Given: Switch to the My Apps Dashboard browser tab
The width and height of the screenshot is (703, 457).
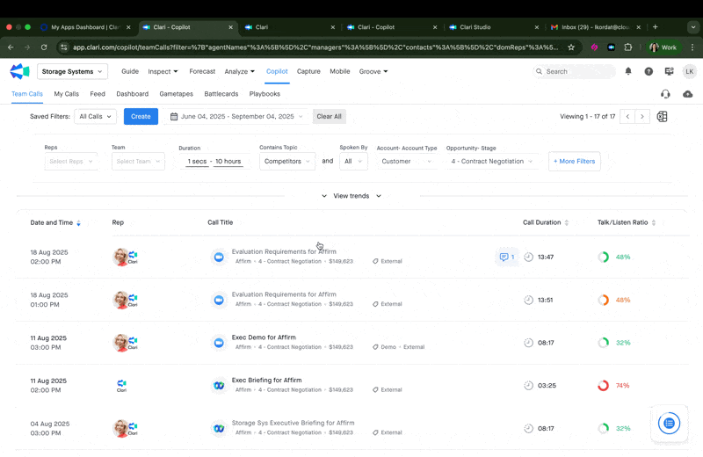Looking at the screenshot, I should 85,27.
